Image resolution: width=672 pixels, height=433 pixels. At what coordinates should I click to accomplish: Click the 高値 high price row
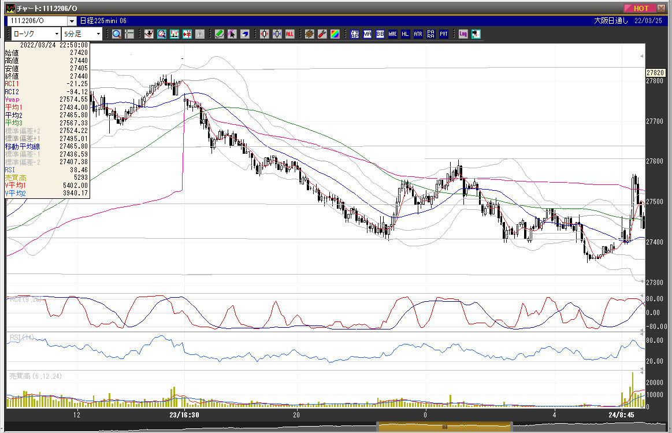[47, 61]
